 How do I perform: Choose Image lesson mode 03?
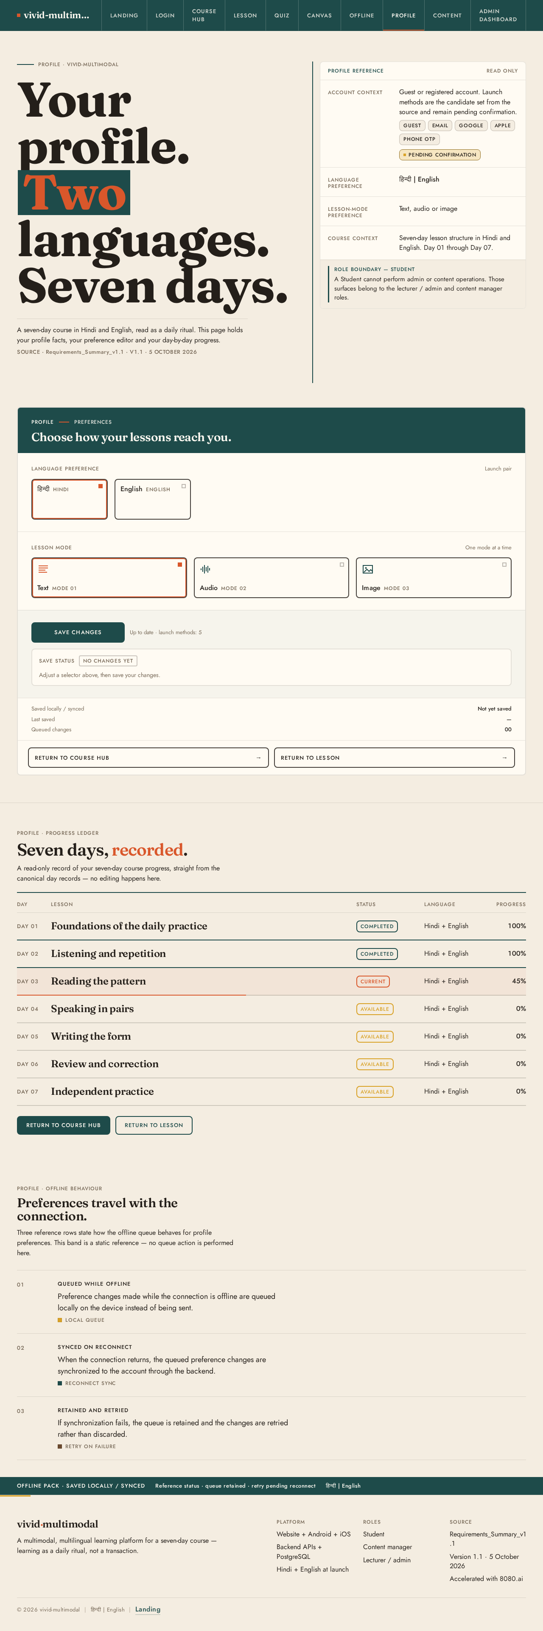pyautogui.click(x=434, y=578)
